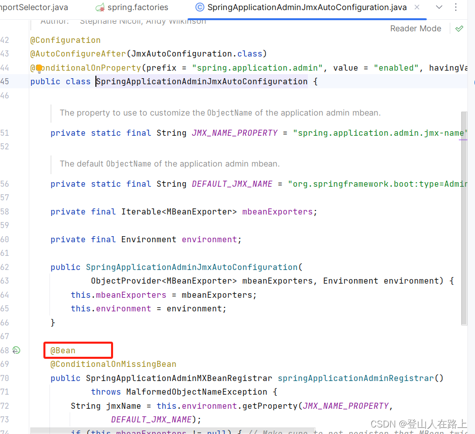
Task: Close the SpringApplicationAdminJmxAutoConfiguration.java tab
Action: tap(417, 7)
